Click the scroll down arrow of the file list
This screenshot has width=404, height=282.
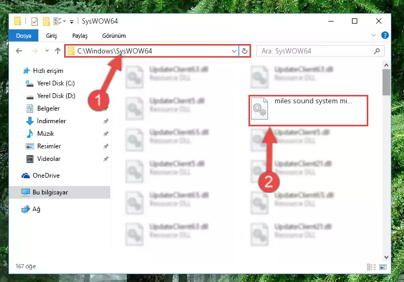386,257
